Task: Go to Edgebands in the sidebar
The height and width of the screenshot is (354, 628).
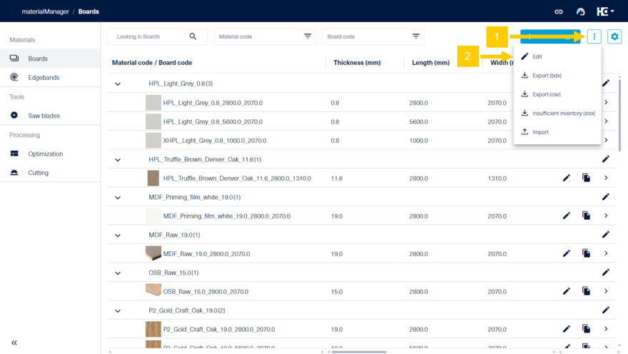Action: click(x=44, y=77)
